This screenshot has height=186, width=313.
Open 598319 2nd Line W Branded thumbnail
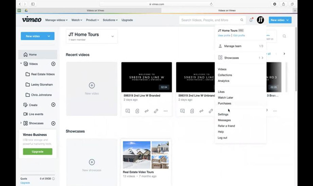(x=146, y=77)
